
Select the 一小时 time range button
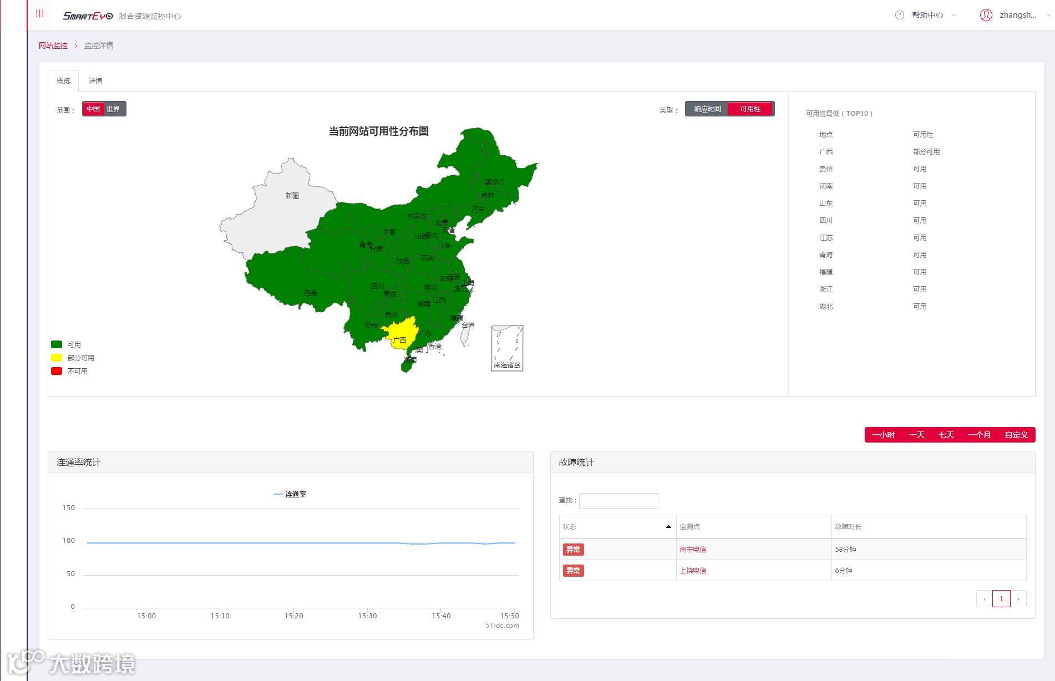pyautogui.click(x=883, y=435)
